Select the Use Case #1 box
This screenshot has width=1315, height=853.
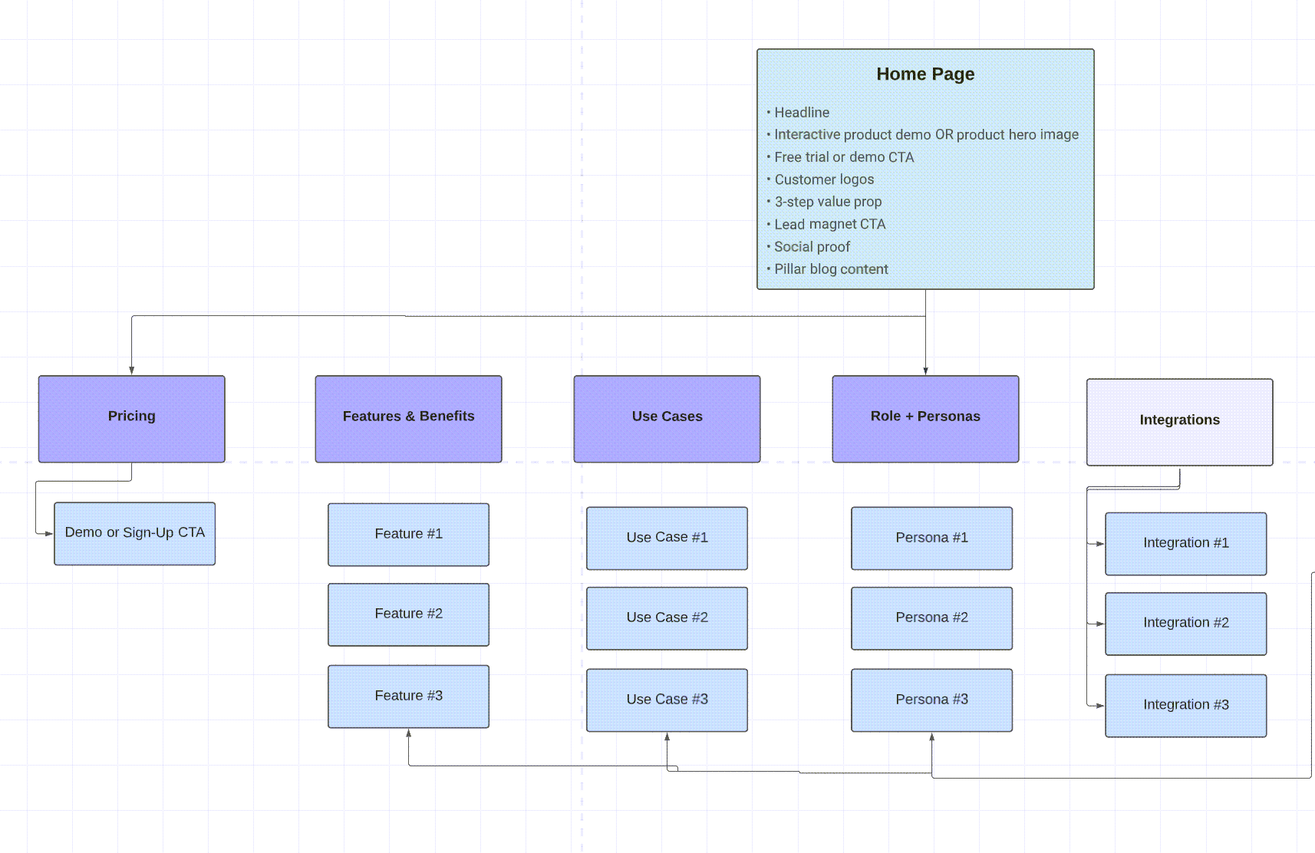tap(666, 538)
